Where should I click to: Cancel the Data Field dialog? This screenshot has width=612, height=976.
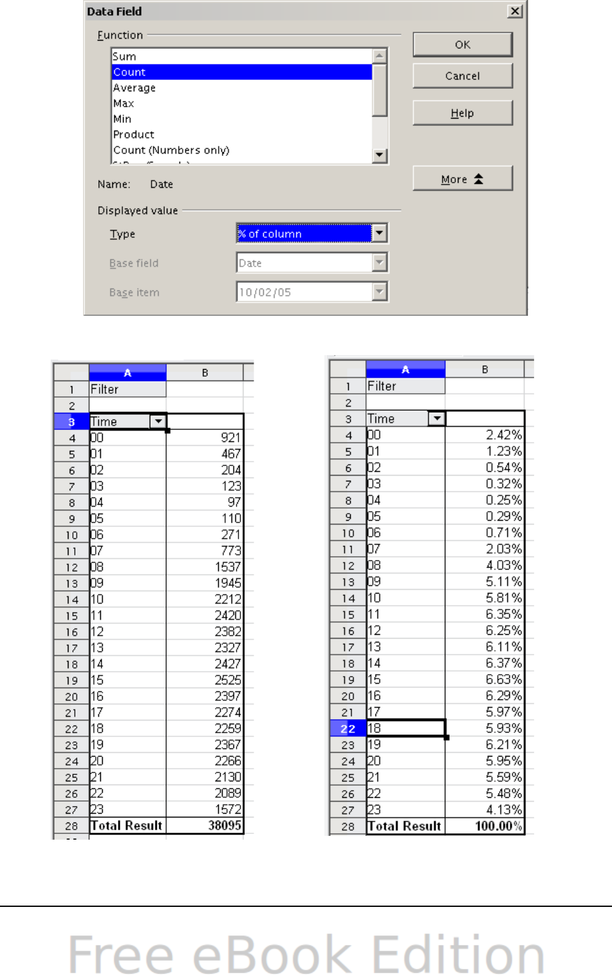click(x=462, y=75)
